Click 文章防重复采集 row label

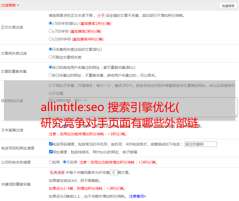pos(14,71)
